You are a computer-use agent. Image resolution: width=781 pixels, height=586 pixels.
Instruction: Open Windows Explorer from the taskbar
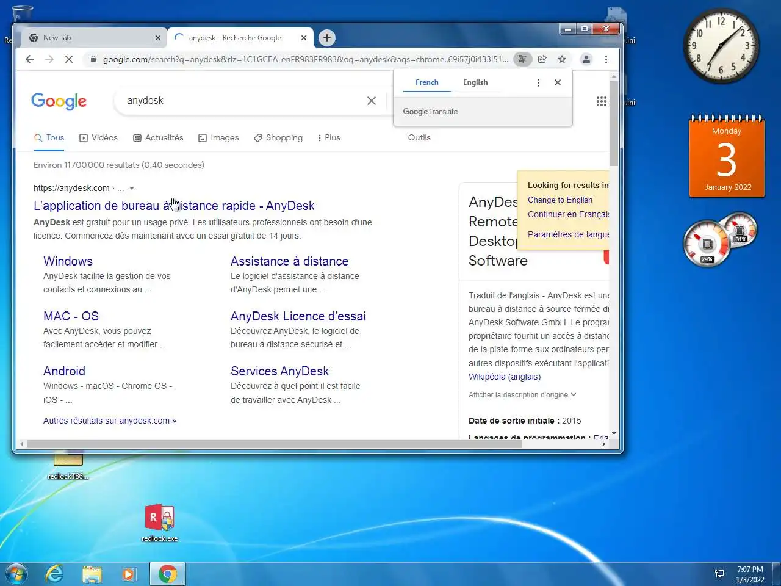tap(92, 574)
